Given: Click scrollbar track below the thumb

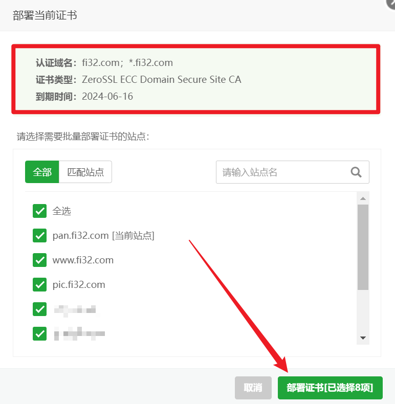Looking at the screenshot, I should tap(363, 311).
